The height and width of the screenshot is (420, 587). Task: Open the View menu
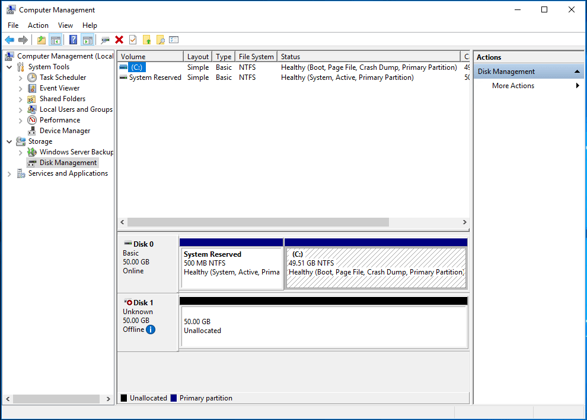(65, 25)
